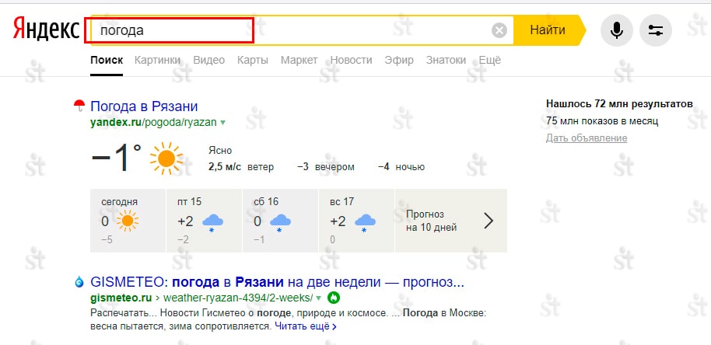Click the red umbrella weather favicon

coord(79,106)
